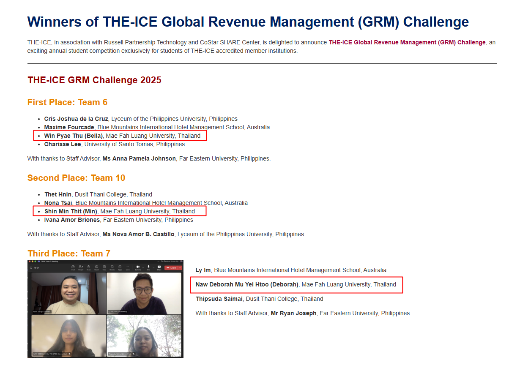Open the People list showing 4 participants
Screen dimensions: 509x368
coord(80,268)
